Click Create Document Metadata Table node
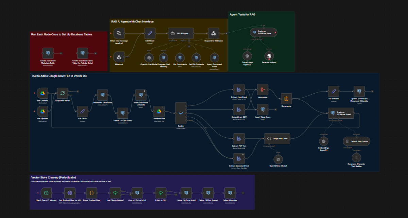The image size is (408, 218). [x=48, y=53]
